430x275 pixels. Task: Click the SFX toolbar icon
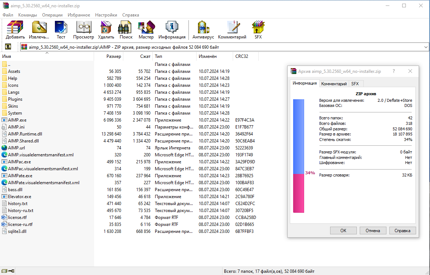[258, 27]
